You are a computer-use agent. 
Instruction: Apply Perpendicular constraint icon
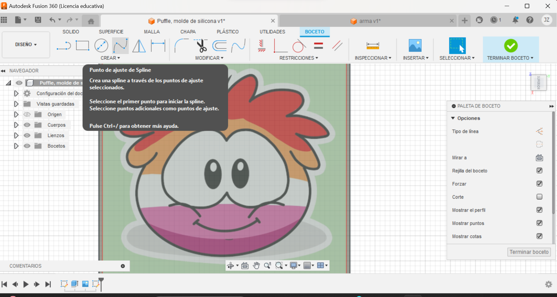[280, 46]
